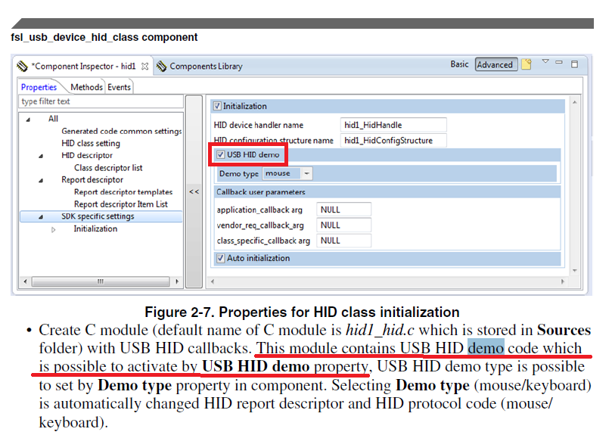The image size is (612, 432).
Task: Collapse the Report descriptor node
Action: point(41,181)
